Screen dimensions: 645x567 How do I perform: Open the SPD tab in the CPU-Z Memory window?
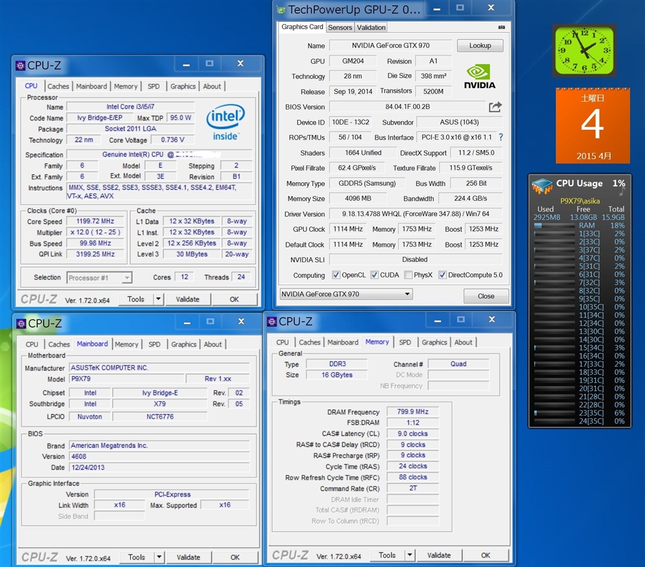tap(405, 343)
